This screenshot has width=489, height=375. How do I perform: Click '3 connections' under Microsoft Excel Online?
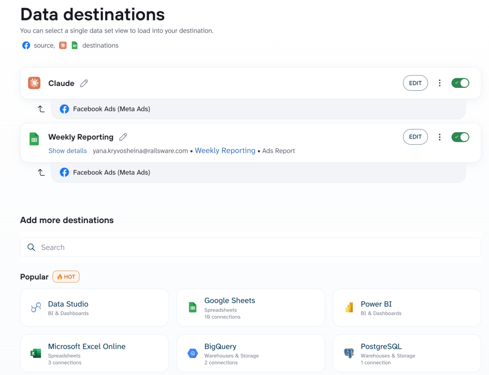[64, 363]
